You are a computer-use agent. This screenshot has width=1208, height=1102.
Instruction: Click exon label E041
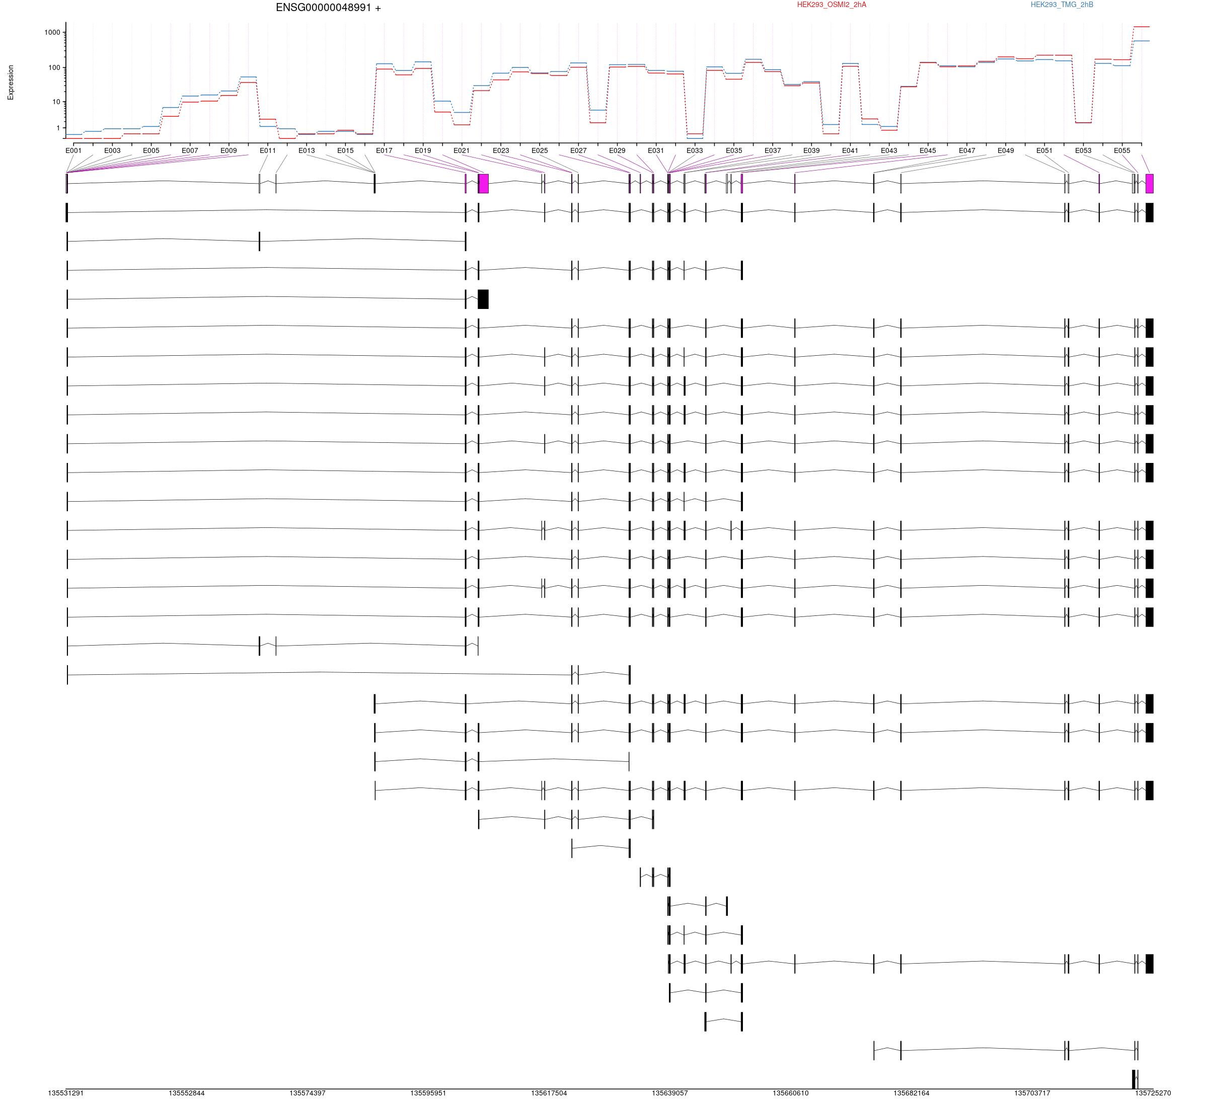click(x=850, y=151)
